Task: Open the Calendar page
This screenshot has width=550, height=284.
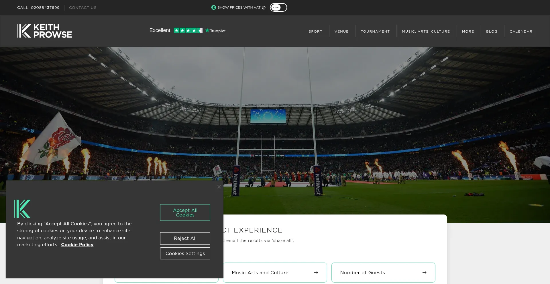Action: (521, 31)
